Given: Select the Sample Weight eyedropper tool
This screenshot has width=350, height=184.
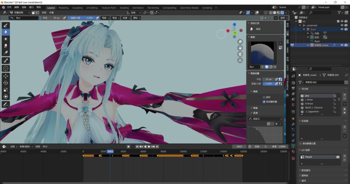Looking at the screenshot, I should click(x=6, y=60).
